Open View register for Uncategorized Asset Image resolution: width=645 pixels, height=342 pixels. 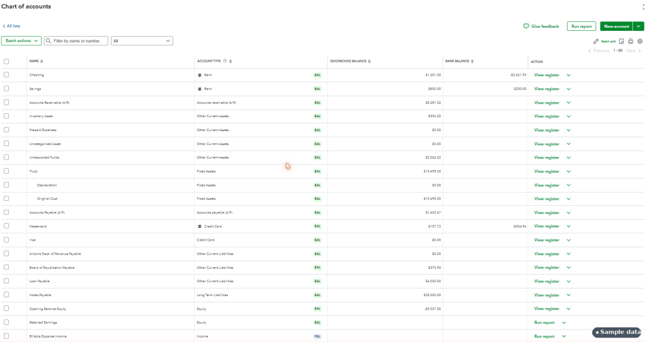(x=547, y=144)
